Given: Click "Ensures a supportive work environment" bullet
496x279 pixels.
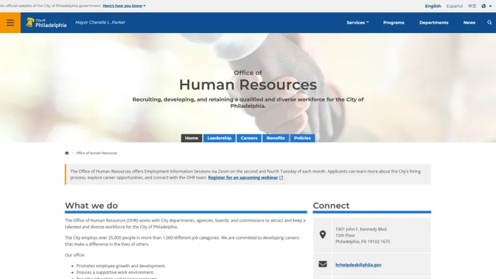Looking at the screenshot, I should (115, 273).
